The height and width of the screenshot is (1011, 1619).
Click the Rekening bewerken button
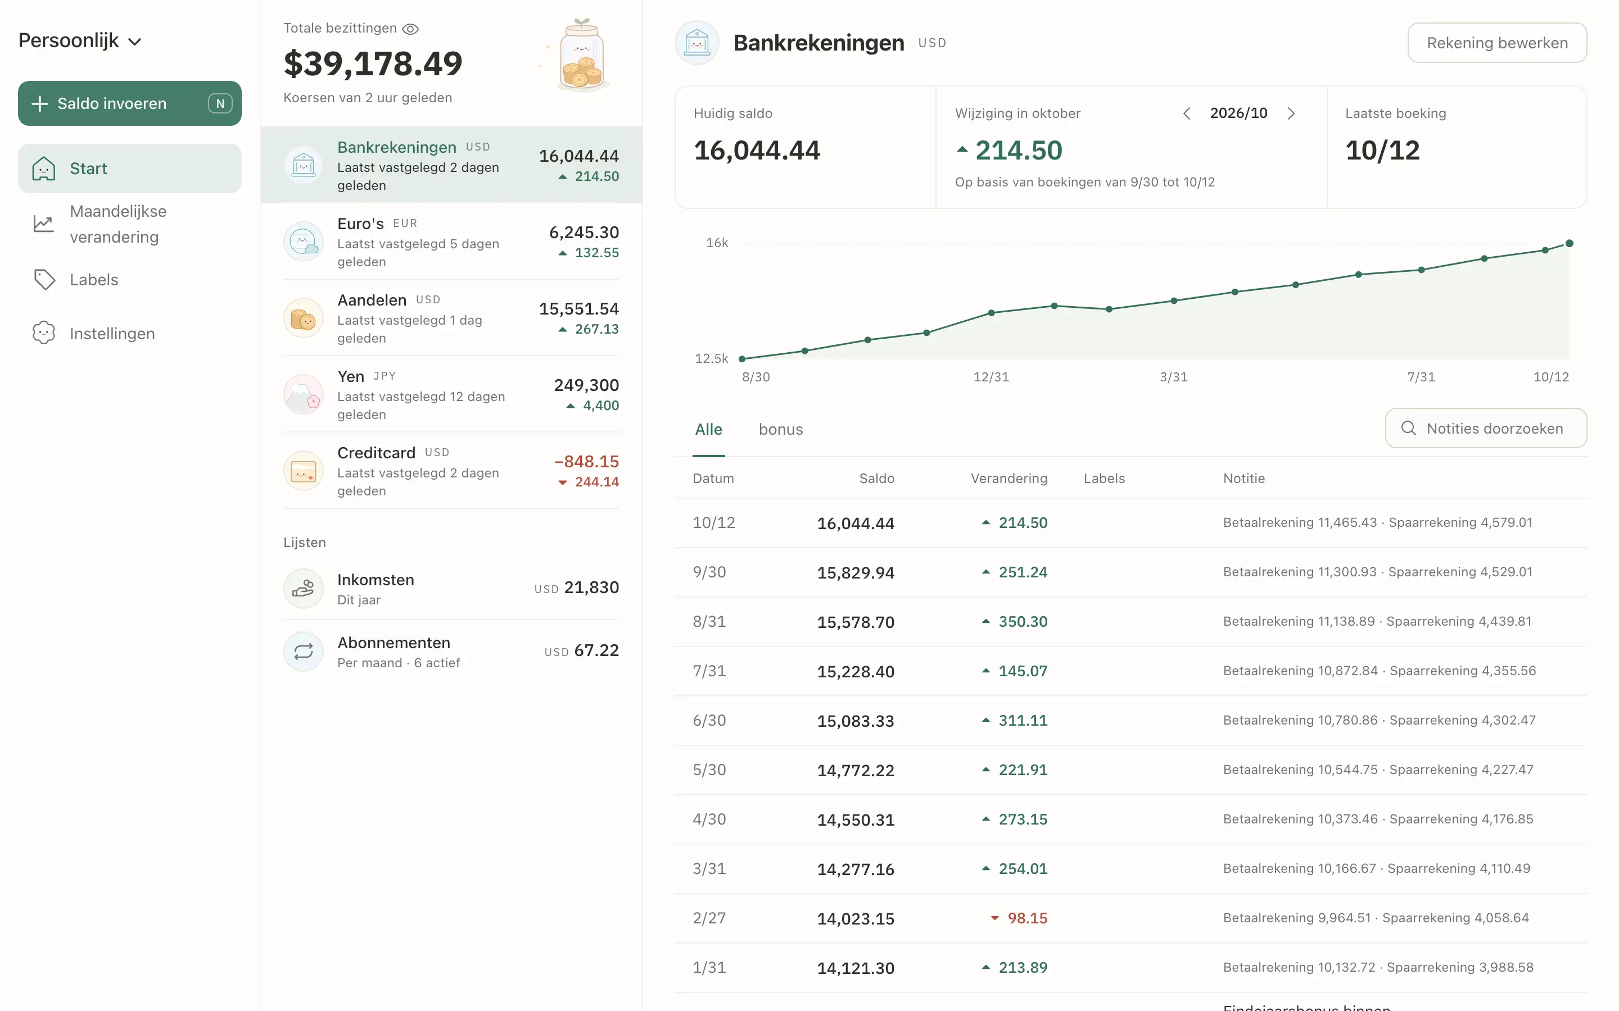[1496, 43]
